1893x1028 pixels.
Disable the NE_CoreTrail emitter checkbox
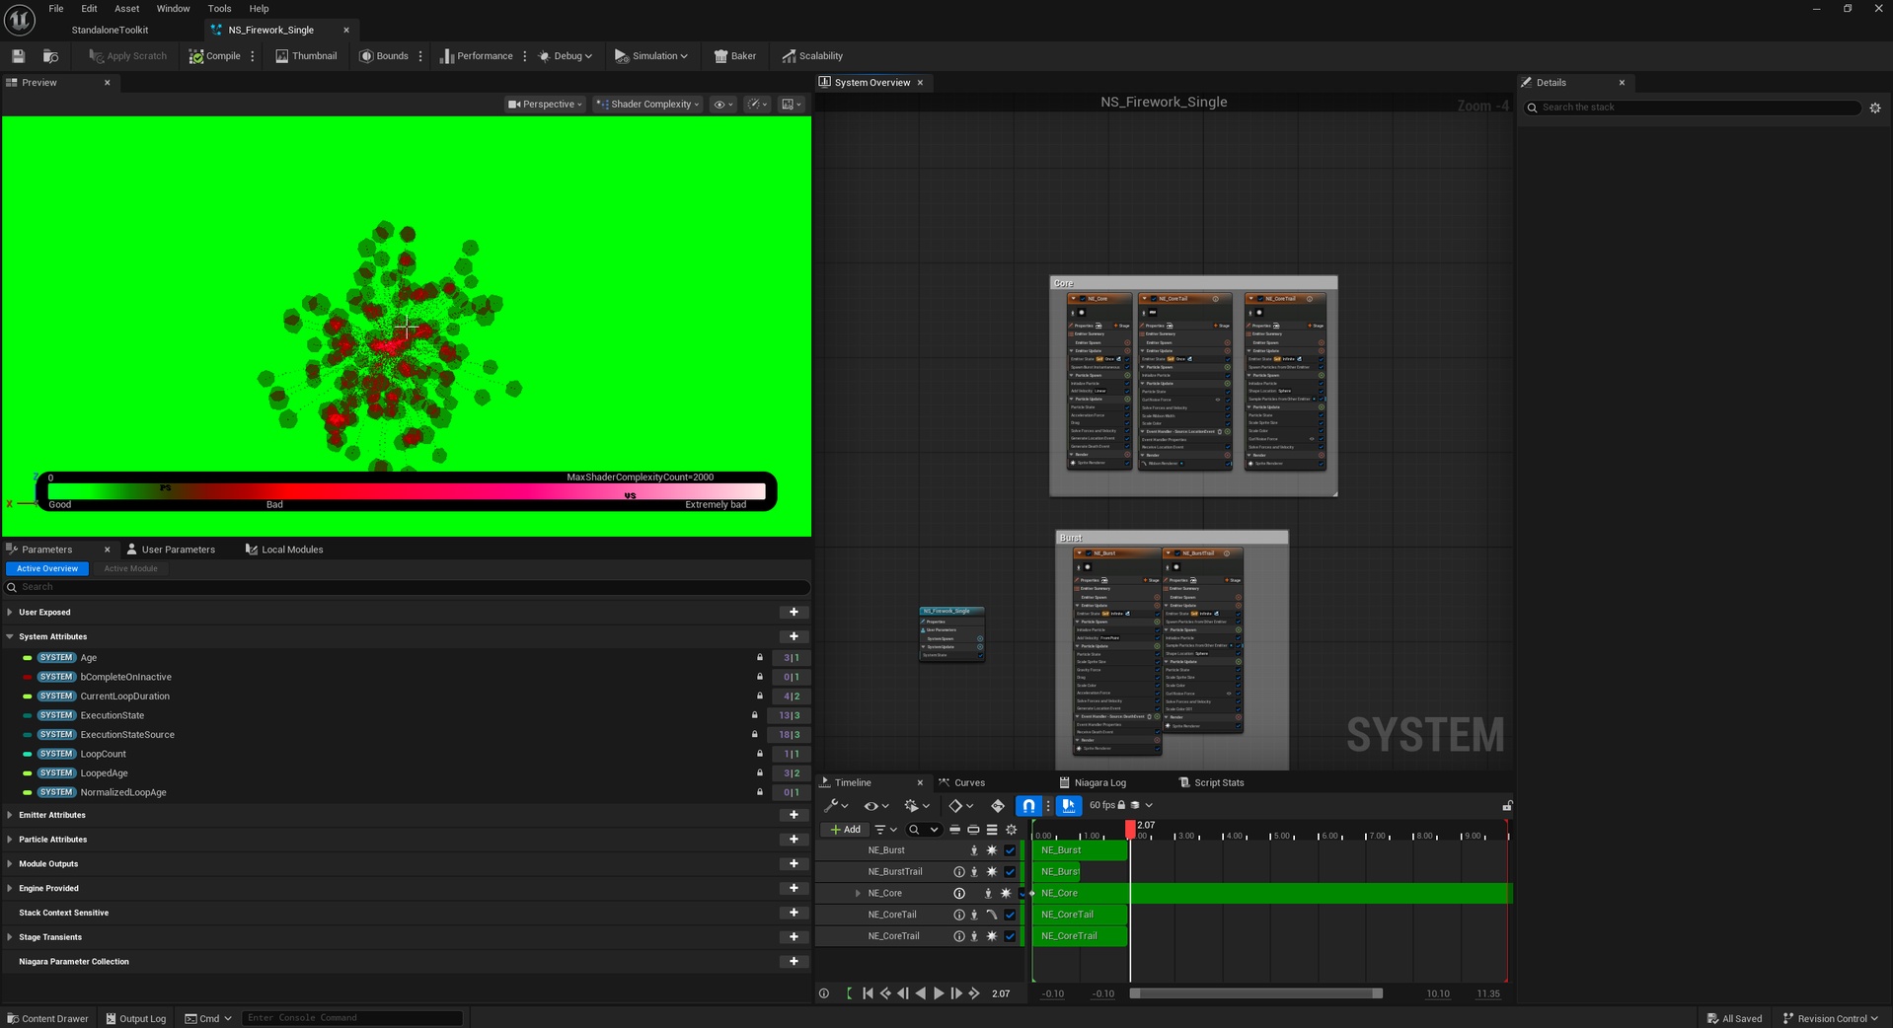coord(1010,936)
